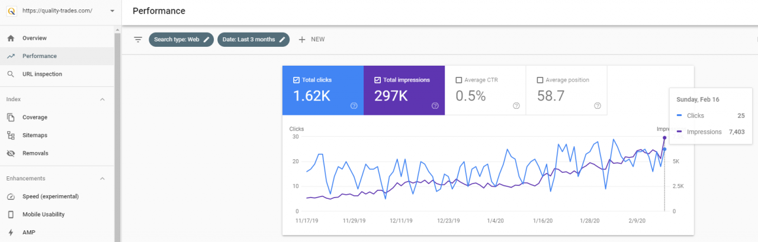
Task: Click the help icon in Average position card
Action: tap(598, 106)
